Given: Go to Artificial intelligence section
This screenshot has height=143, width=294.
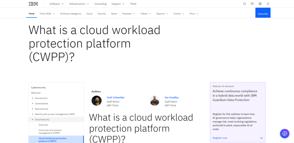Looking at the screenshot, I should coord(71,14).
